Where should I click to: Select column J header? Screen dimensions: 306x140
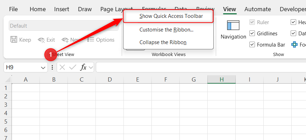(x=278, y=80)
